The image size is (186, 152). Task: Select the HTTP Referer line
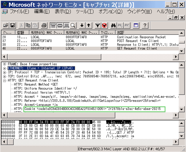[87, 101]
